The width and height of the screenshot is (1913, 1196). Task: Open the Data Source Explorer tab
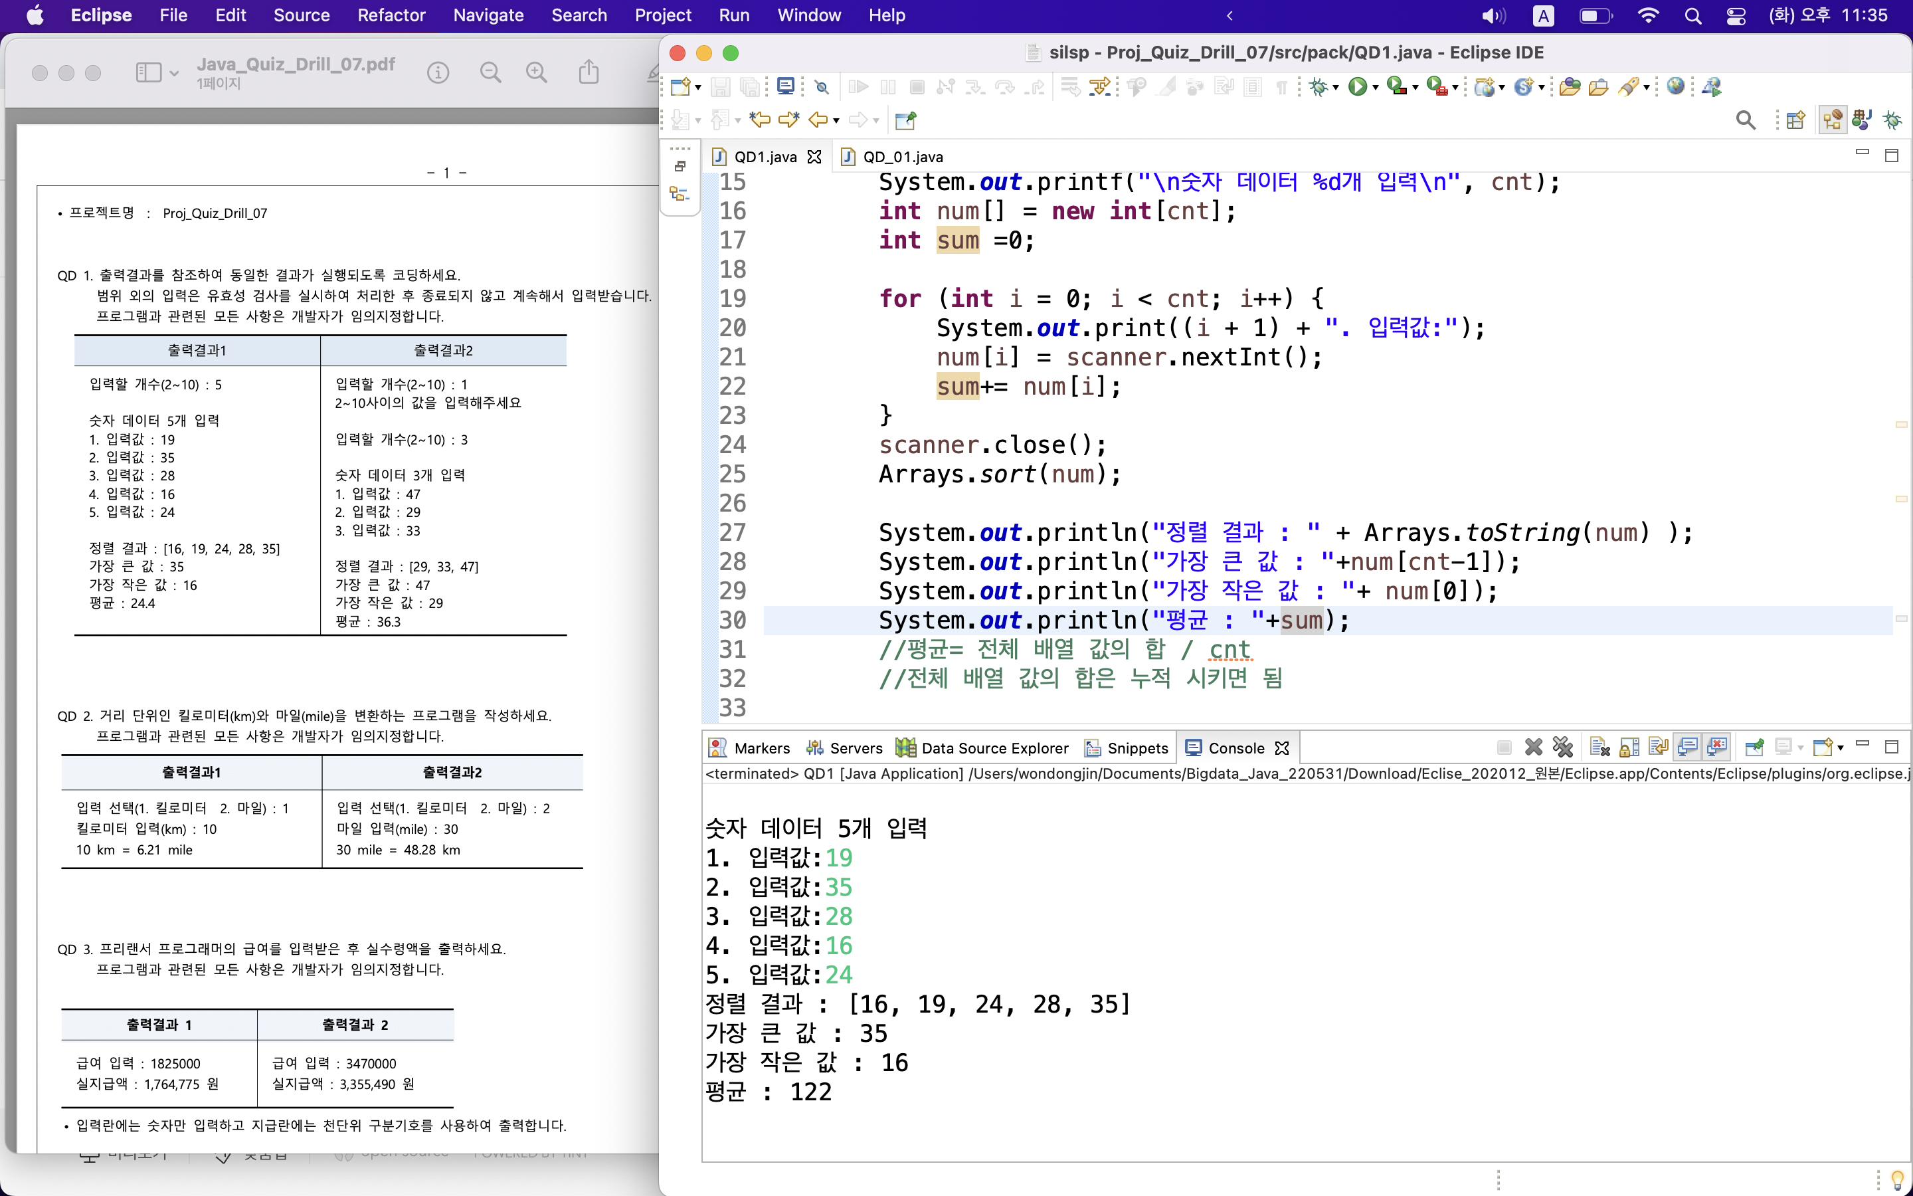994,748
